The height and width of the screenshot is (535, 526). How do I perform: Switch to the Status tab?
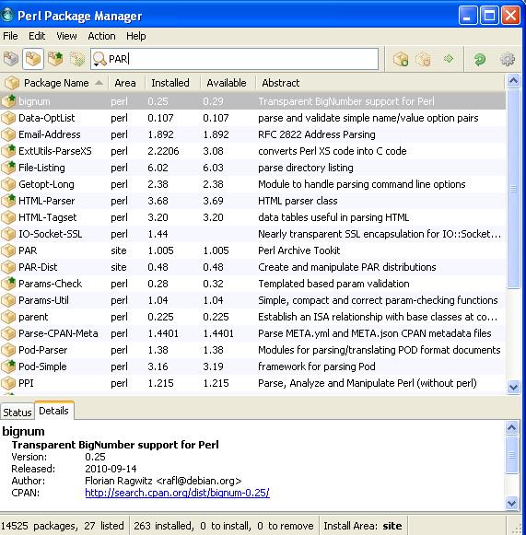coord(18,413)
